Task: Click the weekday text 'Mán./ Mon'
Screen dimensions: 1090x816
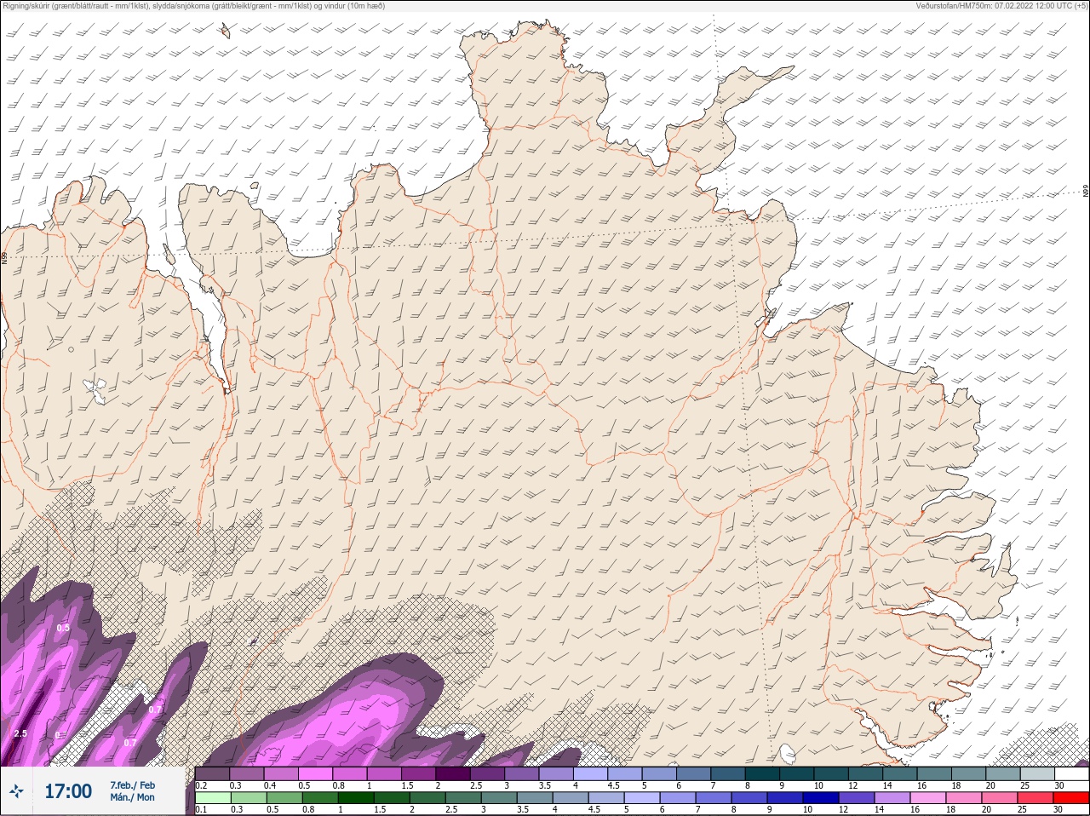Action: coord(133,797)
